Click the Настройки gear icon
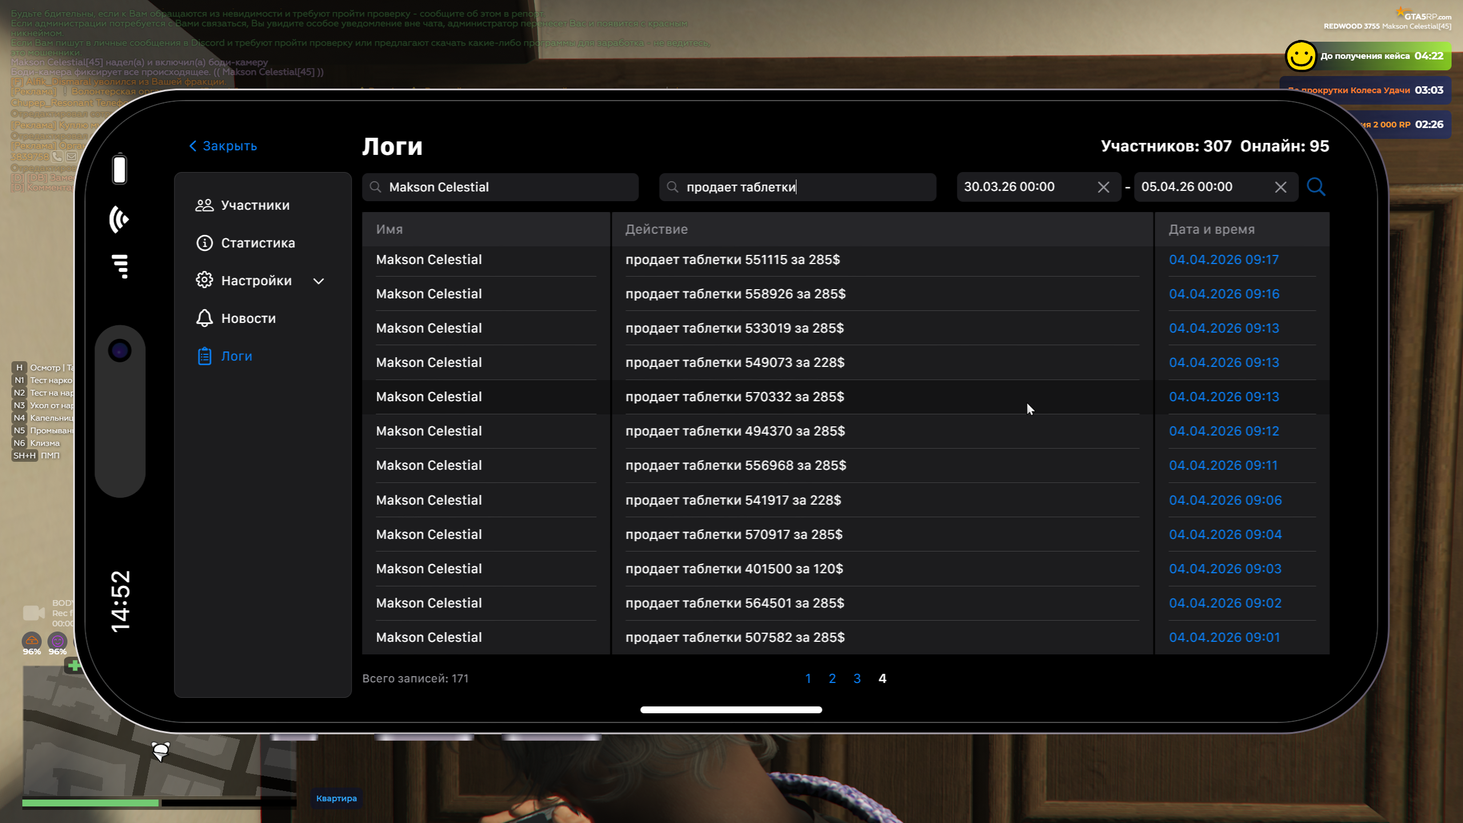The width and height of the screenshot is (1463, 823). (x=205, y=281)
